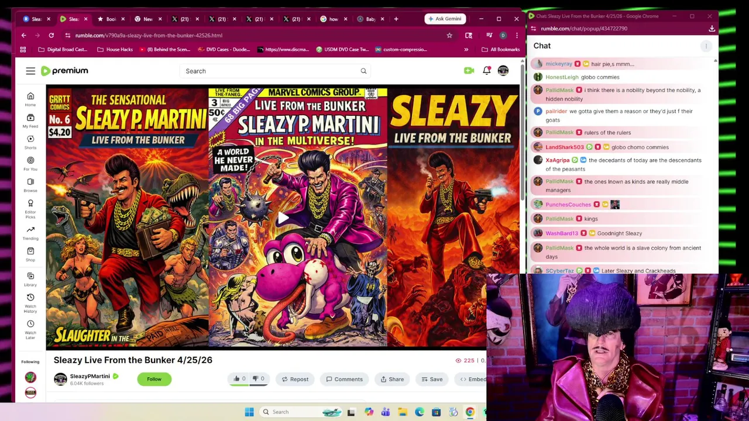Open Watch History in the sidebar

pyautogui.click(x=30, y=303)
